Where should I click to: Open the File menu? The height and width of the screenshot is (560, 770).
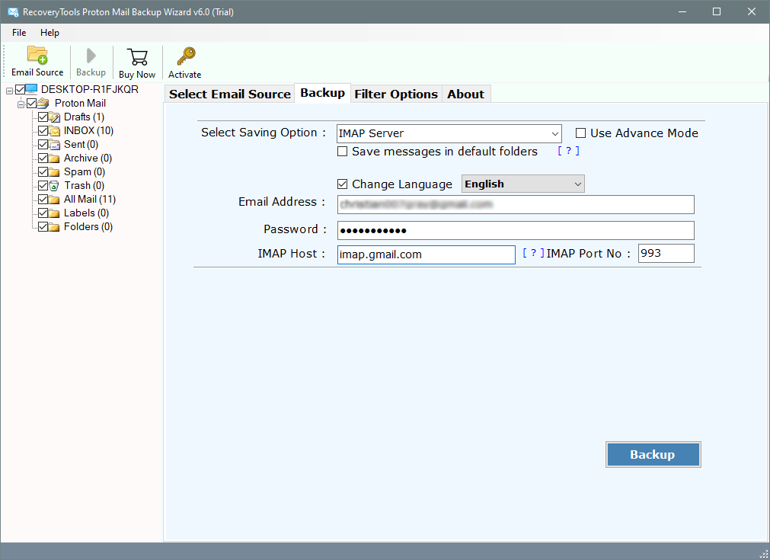tap(19, 33)
